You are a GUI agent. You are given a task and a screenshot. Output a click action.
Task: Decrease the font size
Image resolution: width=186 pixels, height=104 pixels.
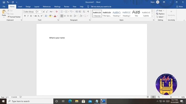pos(47,12)
